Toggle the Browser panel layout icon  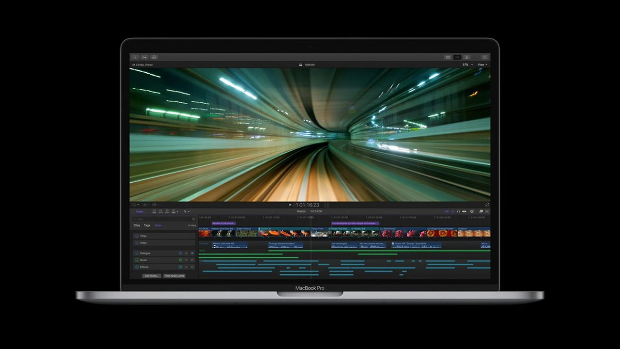[448, 57]
